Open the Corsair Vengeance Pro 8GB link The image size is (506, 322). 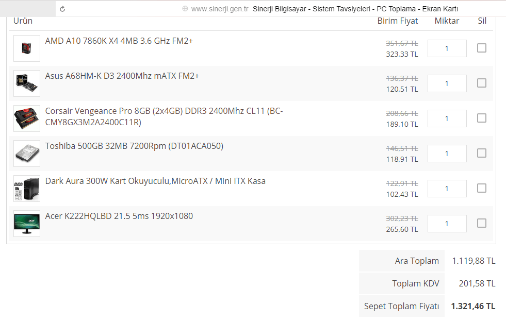(164, 116)
